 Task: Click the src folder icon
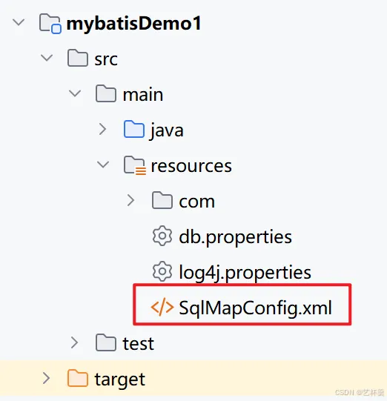78,59
